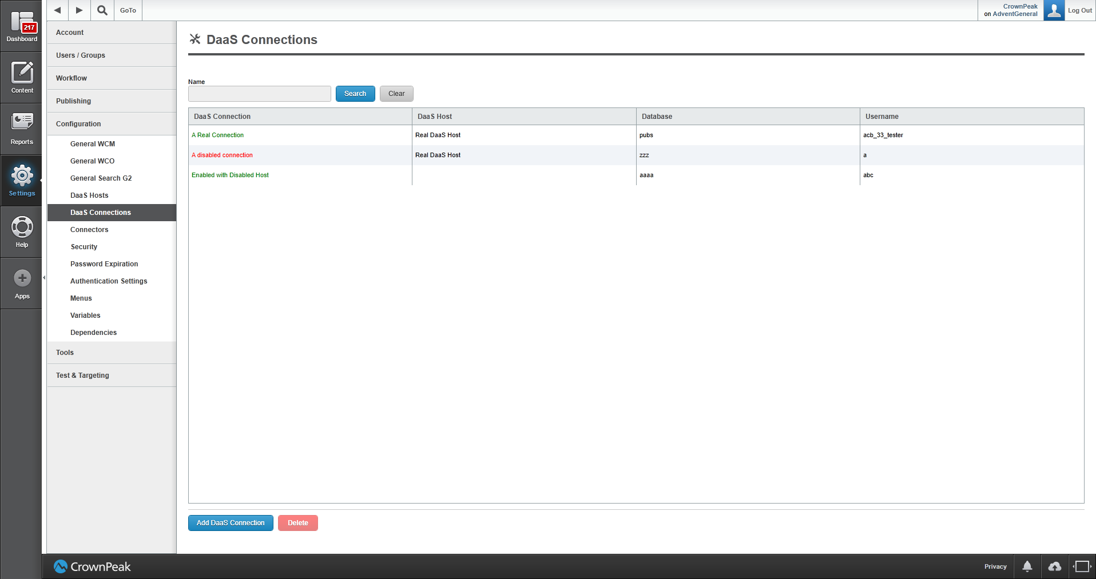Open search with the magnifier icon
This screenshot has width=1096, height=579.
tap(102, 10)
